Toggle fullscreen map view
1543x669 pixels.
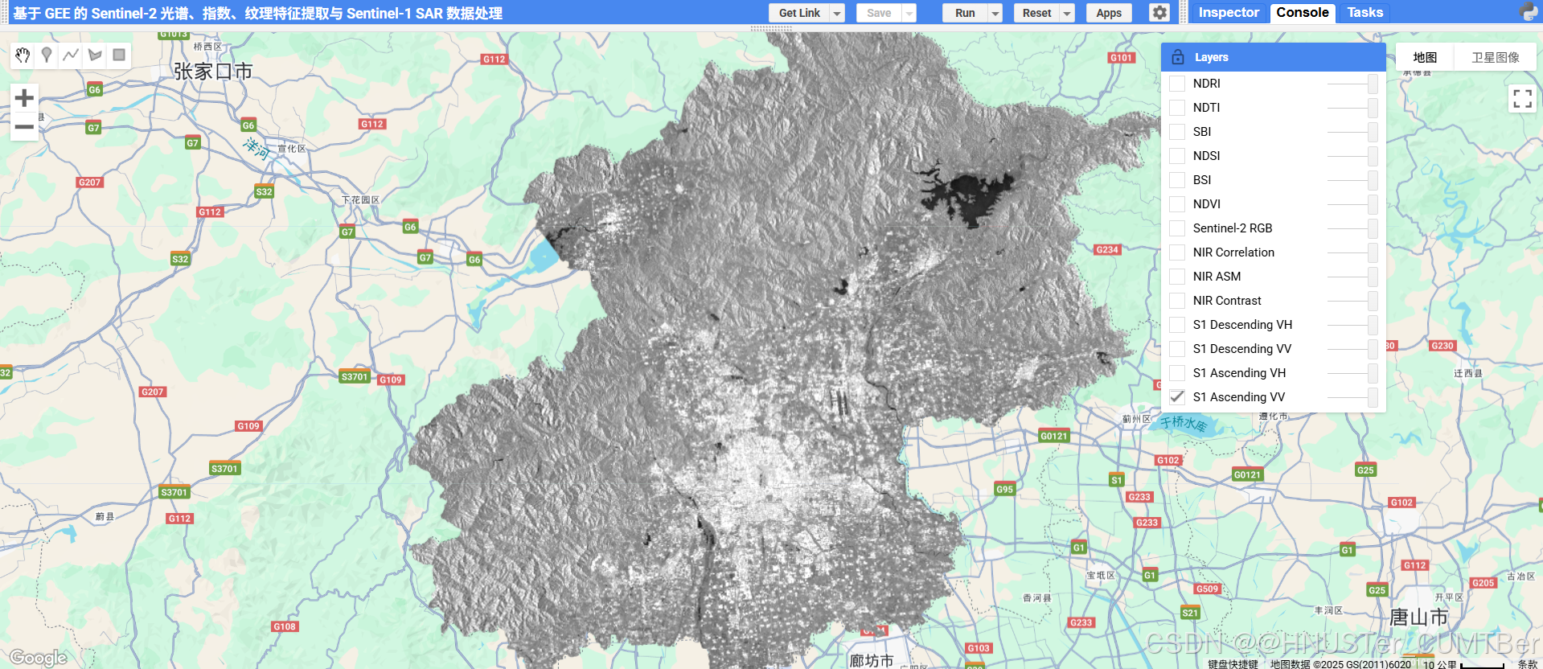click(x=1522, y=99)
